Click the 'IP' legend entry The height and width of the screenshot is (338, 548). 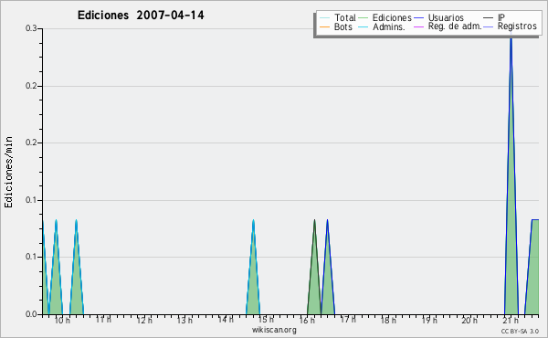494,17
